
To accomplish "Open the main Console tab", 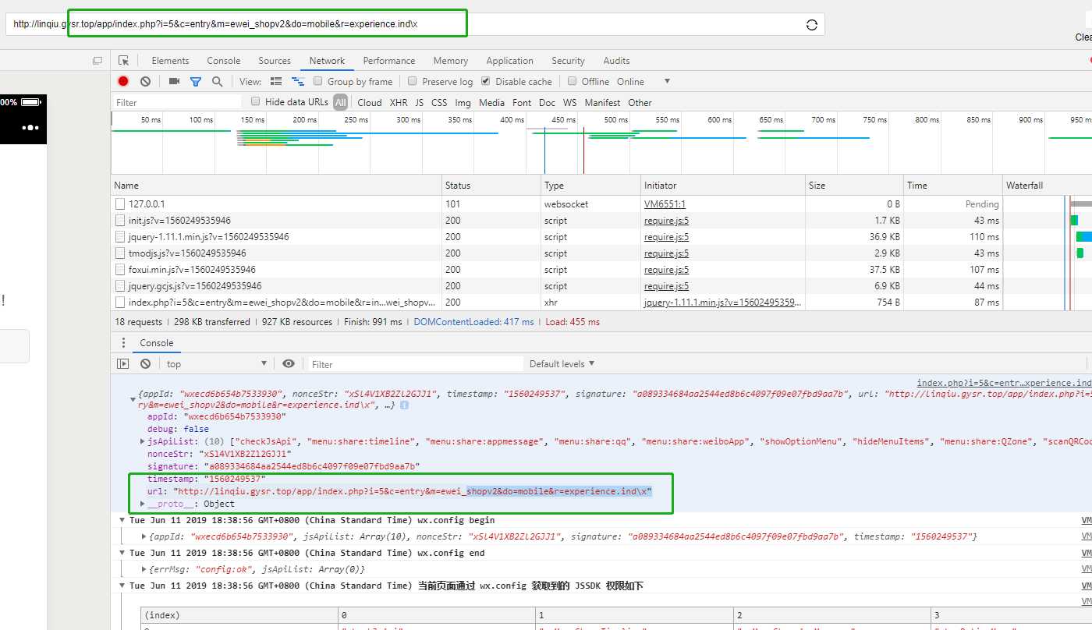I will pyautogui.click(x=223, y=61).
